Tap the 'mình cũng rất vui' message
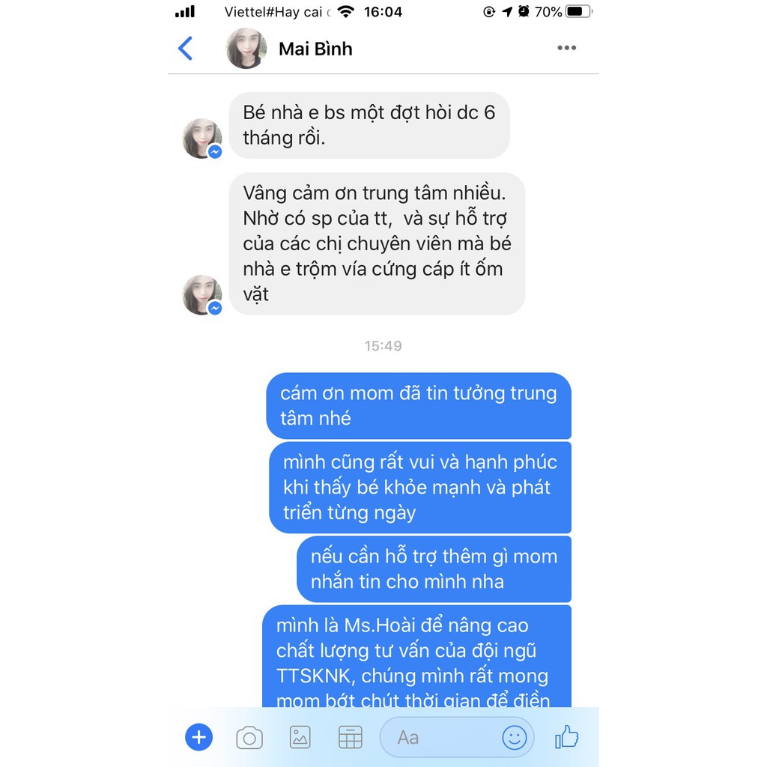This screenshot has height=767, width=767. tap(420, 487)
